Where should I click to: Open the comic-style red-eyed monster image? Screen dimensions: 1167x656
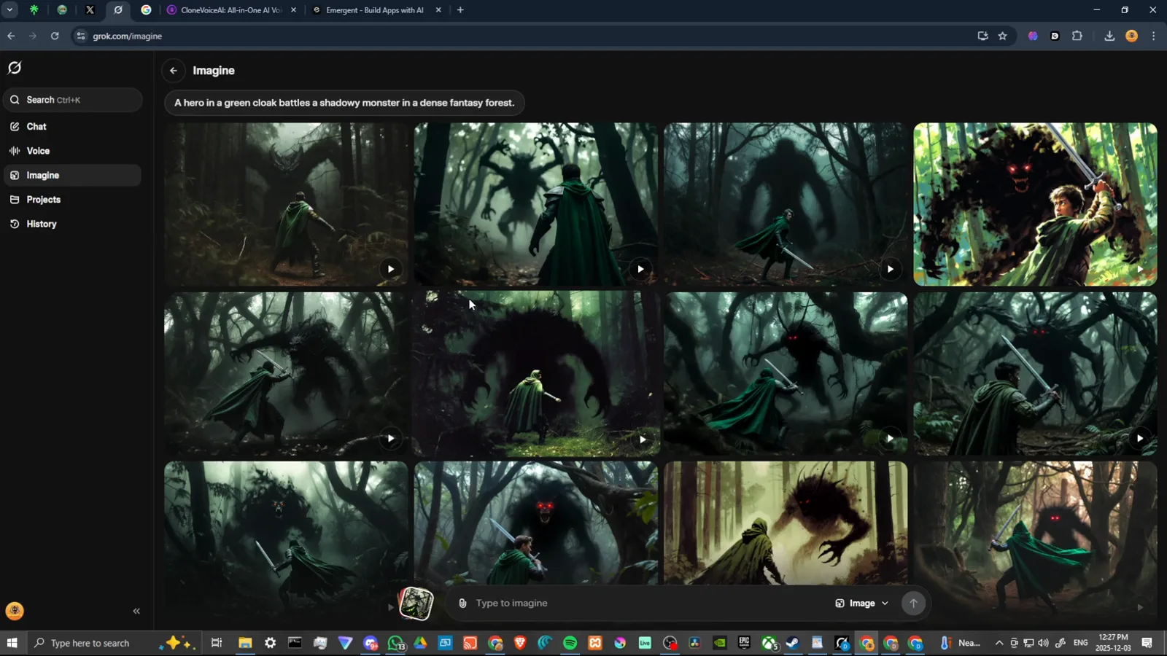tap(1035, 204)
